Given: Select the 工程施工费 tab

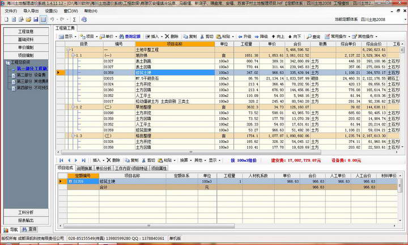Looking at the screenshot, I should (65, 28).
